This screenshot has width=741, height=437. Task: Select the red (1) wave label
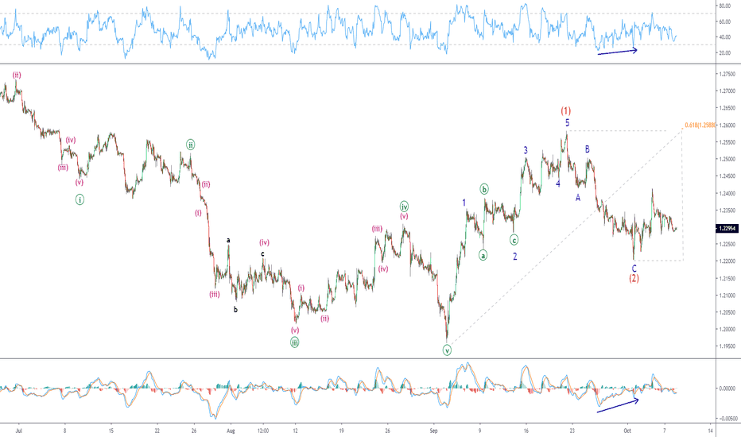[565, 111]
